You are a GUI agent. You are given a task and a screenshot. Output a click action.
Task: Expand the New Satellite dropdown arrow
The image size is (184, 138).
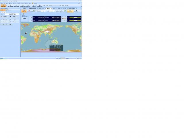[13, 6]
